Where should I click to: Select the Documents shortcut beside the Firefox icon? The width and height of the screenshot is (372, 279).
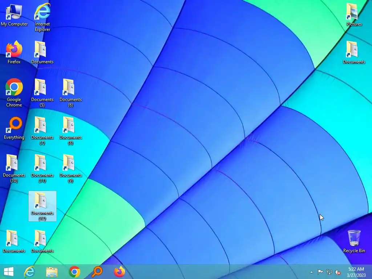(x=42, y=52)
